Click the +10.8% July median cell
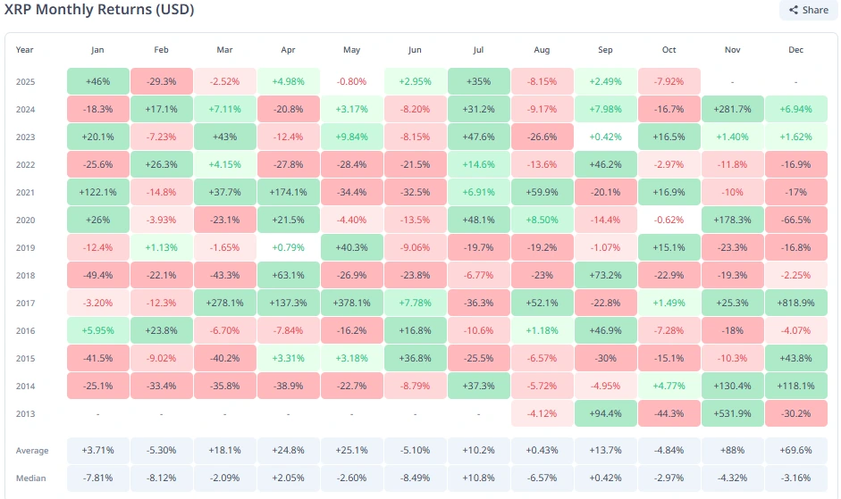The height and width of the screenshot is (499, 841). (477, 478)
